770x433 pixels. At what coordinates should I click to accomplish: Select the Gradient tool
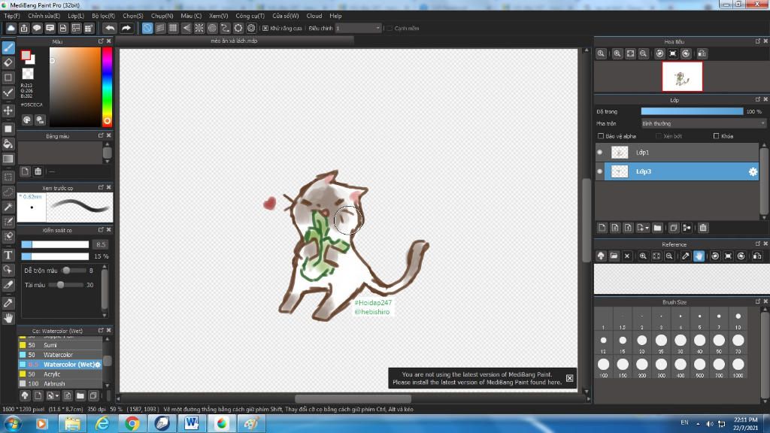8,159
